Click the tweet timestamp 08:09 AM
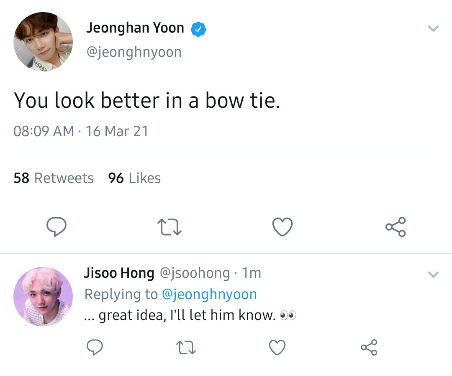 tap(44, 131)
